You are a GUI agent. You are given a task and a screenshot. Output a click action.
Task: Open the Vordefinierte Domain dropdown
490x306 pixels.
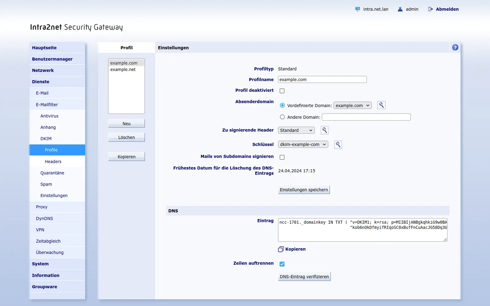(352, 105)
